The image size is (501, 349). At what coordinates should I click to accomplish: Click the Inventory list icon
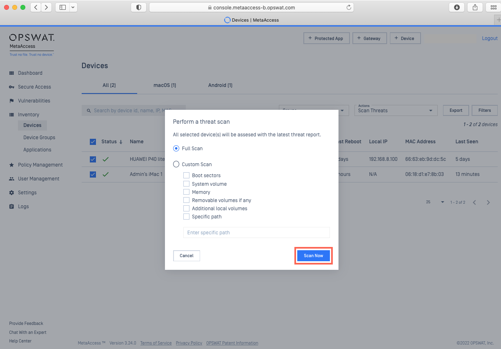(11, 115)
